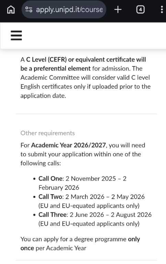
Task: Open the hamburger navigation menu
Action: click(16, 35)
